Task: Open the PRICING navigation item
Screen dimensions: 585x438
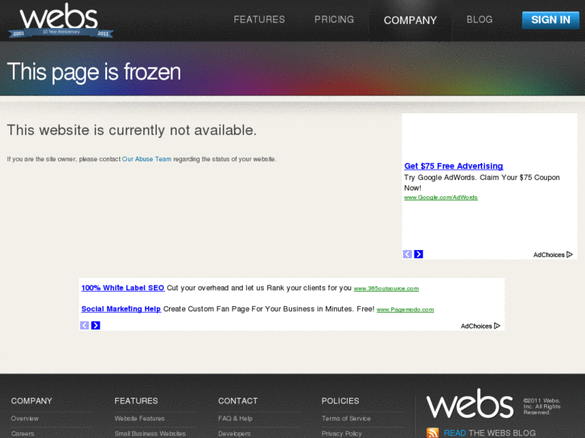Action: tap(334, 19)
